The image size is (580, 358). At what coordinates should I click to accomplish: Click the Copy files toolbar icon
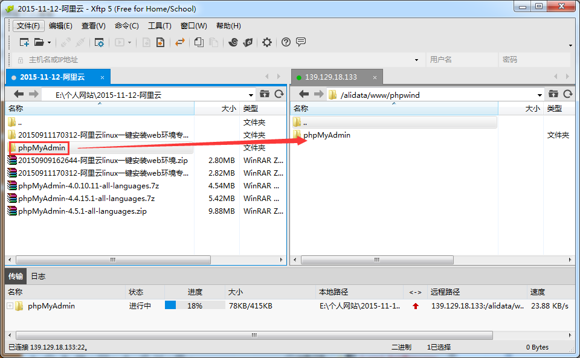coord(199,42)
